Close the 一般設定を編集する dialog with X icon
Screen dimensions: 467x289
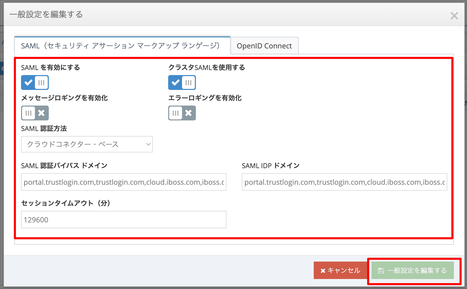[x=454, y=16]
